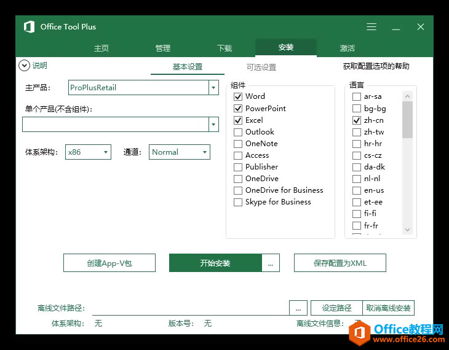Click language list scroll down arrow

[x=407, y=229]
